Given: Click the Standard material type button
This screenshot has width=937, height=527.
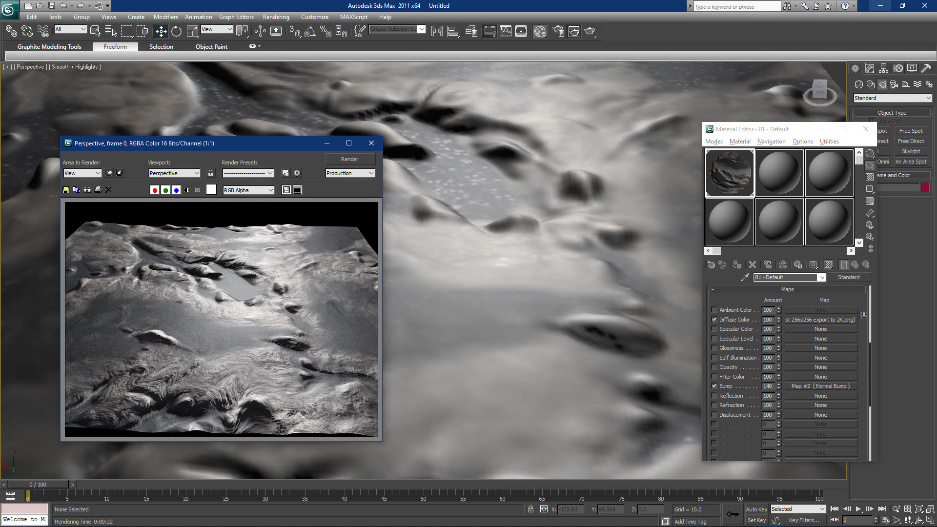Looking at the screenshot, I should pos(849,277).
